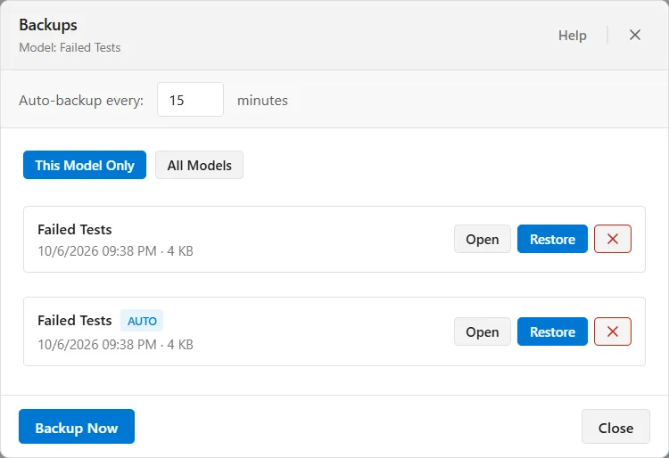The height and width of the screenshot is (458, 669).
Task: Restore the non-auto Failed Tests backup
Action: [x=552, y=239]
